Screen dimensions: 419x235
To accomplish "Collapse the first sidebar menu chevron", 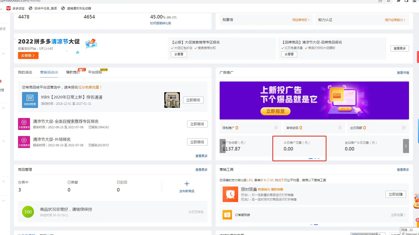I will pos(4,53).
